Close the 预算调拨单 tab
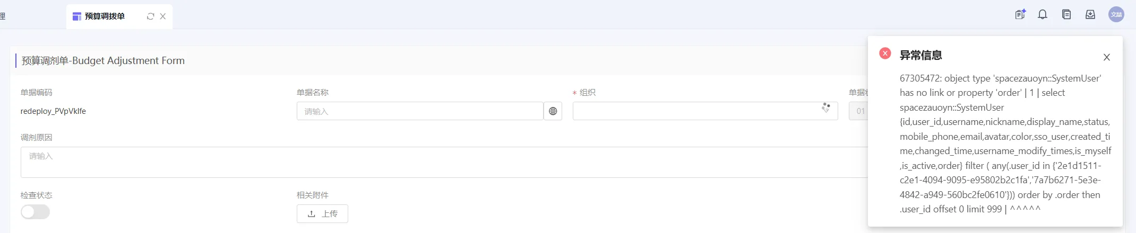The height and width of the screenshot is (233, 1136). pyautogui.click(x=163, y=16)
